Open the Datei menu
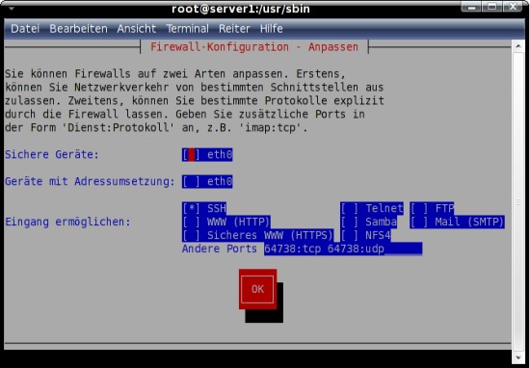530x368 pixels. pyautogui.click(x=25, y=28)
